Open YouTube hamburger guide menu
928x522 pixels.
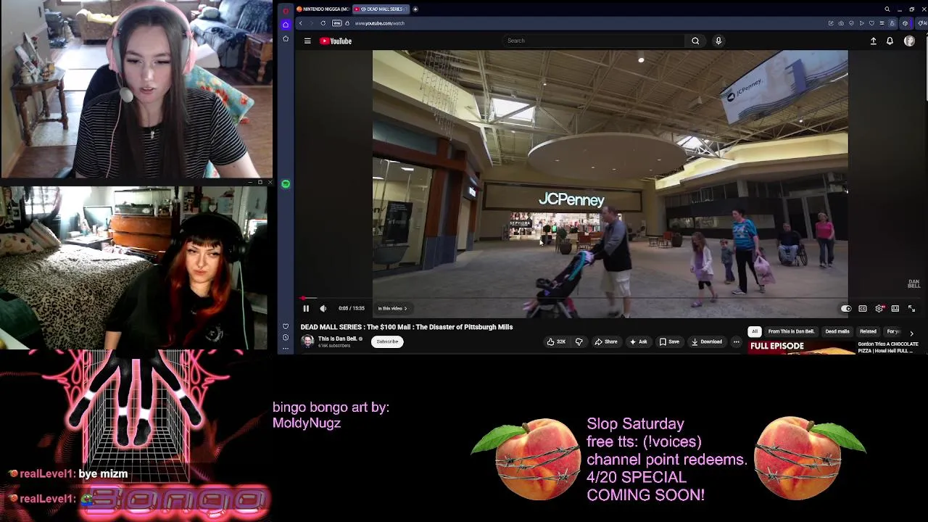tap(307, 41)
